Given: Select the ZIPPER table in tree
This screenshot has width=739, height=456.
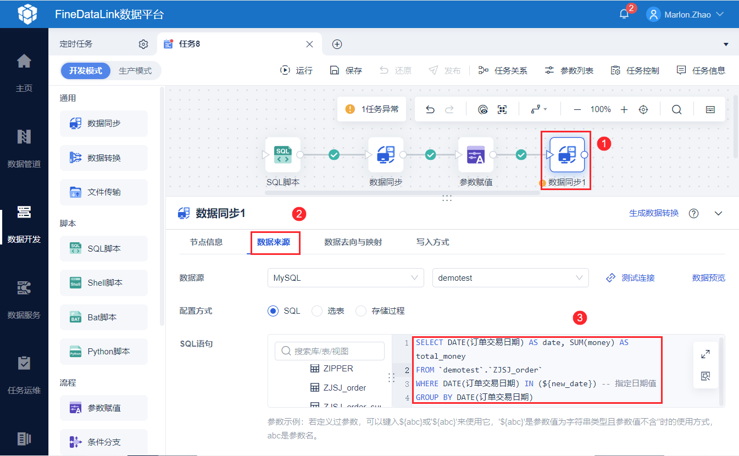Looking at the screenshot, I should pyautogui.click(x=332, y=369).
